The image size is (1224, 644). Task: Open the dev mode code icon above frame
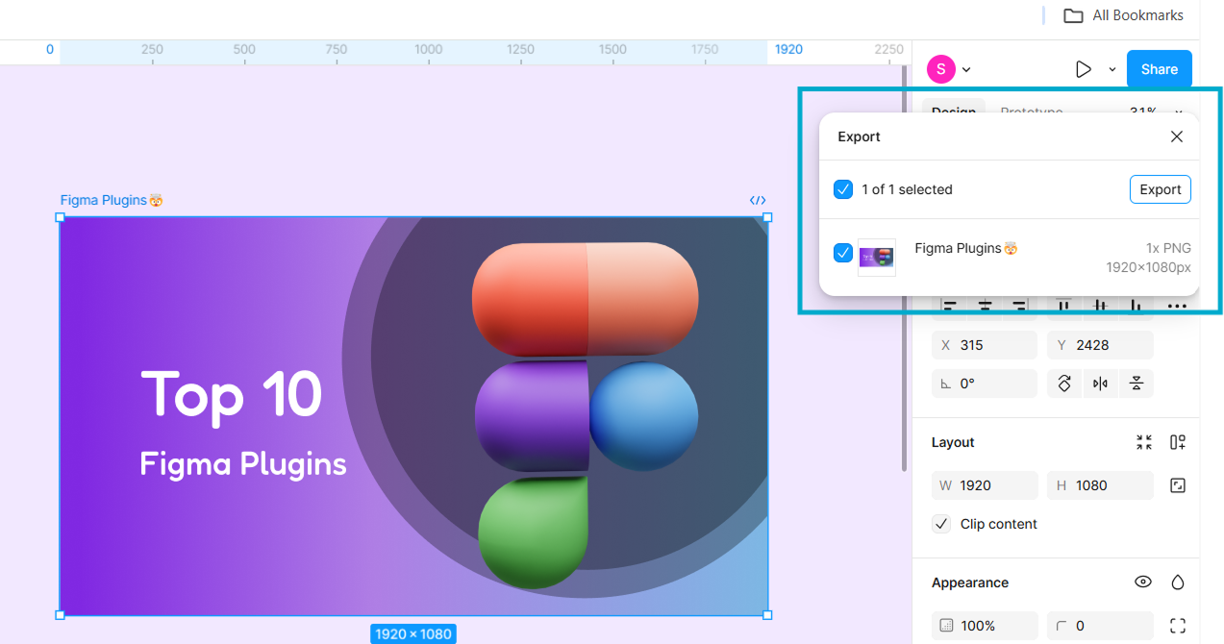click(x=758, y=201)
